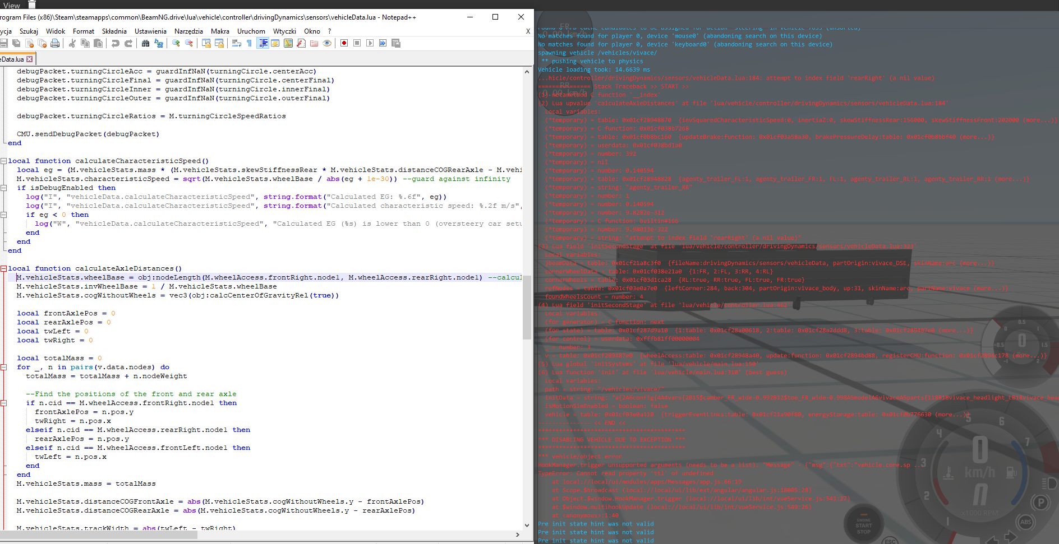This screenshot has height=544, width=1059.
Task: Open the Replace dialog icon
Action: click(159, 43)
